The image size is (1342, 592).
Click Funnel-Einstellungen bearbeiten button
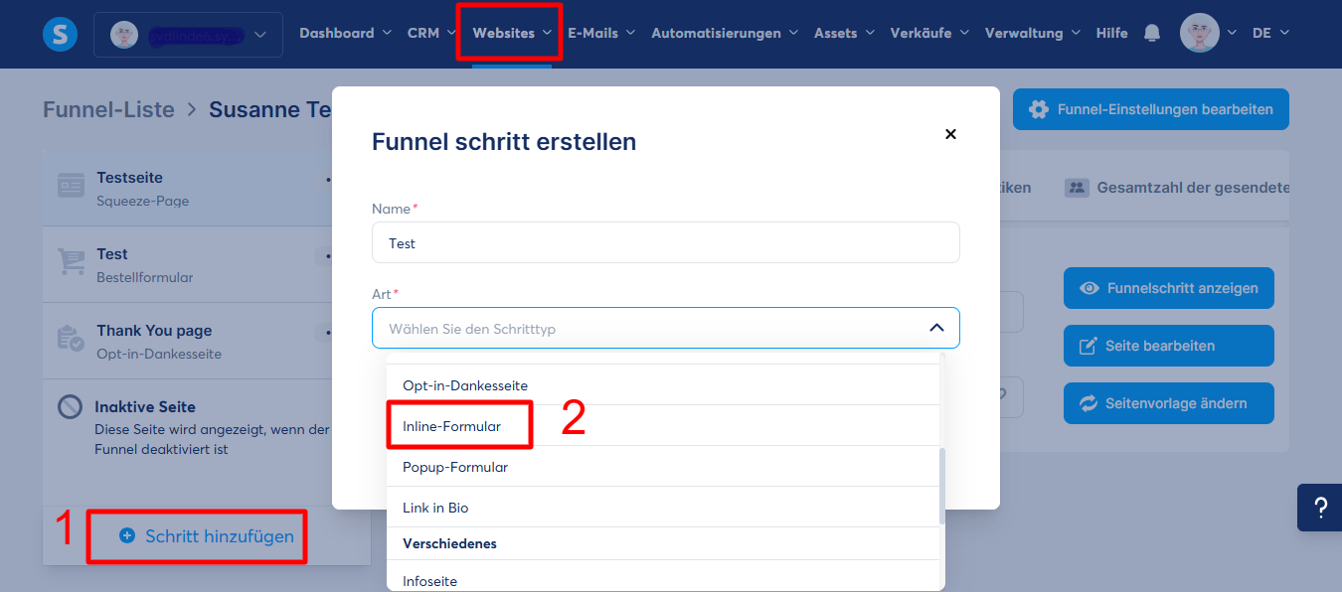pos(1151,109)
